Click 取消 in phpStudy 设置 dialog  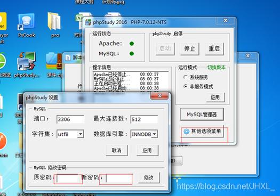coord(117,150)
